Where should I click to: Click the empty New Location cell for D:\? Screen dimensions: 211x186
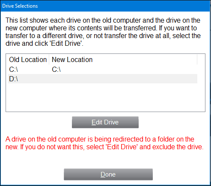[123, 79]
